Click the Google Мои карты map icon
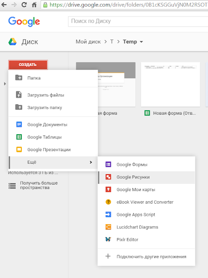 click(108, 189)
